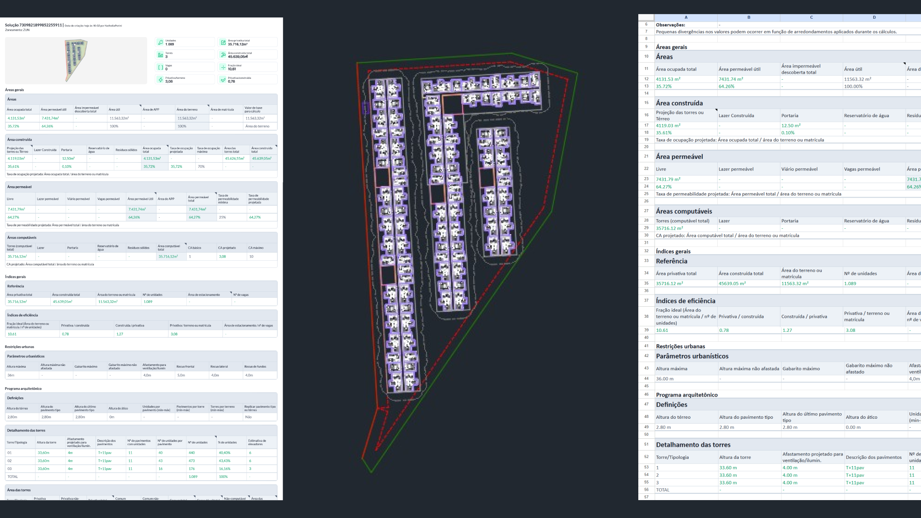Click the edit icon beside Área privativa total

[x=223, y=42]
